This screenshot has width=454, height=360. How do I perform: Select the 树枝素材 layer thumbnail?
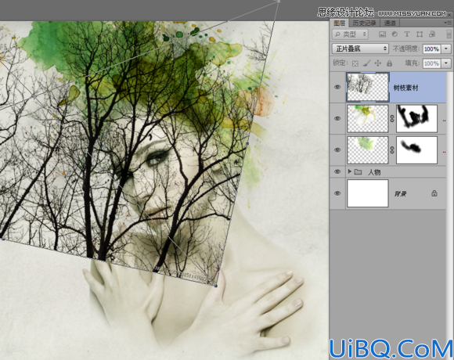pos(368,87)
